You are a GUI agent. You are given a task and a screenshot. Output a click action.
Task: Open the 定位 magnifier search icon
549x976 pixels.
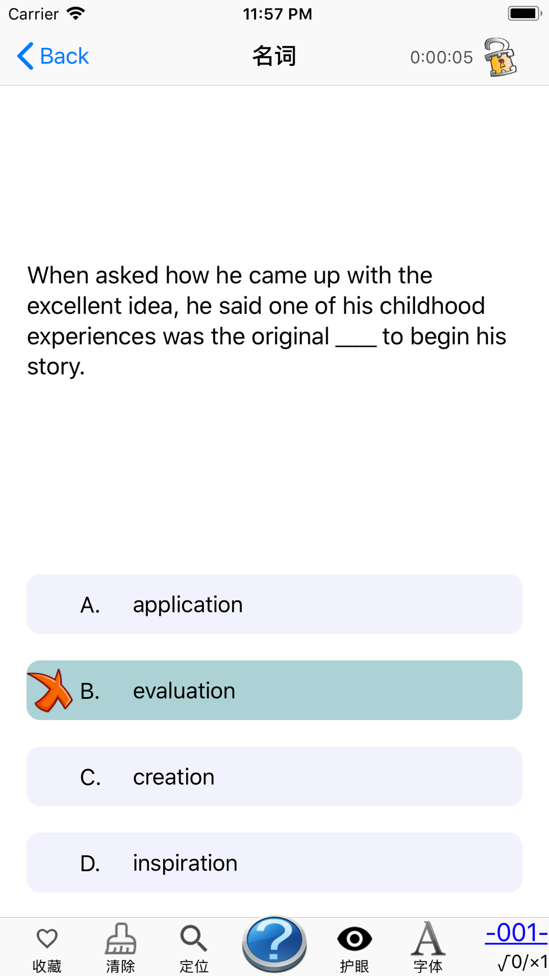pos(193,939)
